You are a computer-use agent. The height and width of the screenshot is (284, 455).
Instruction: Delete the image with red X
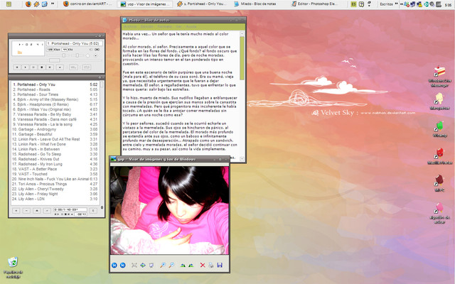pos(202,265)
